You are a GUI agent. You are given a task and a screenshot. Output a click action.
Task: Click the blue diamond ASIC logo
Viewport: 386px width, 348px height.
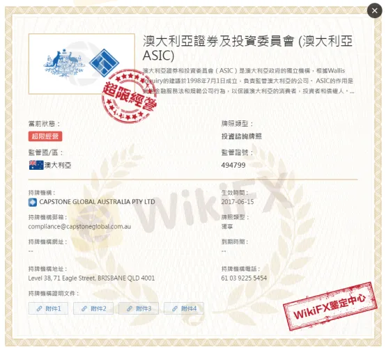(104, 63)
